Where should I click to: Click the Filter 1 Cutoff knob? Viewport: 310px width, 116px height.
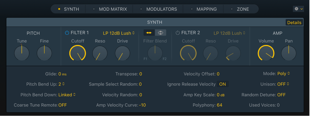[x=78, y=53]
